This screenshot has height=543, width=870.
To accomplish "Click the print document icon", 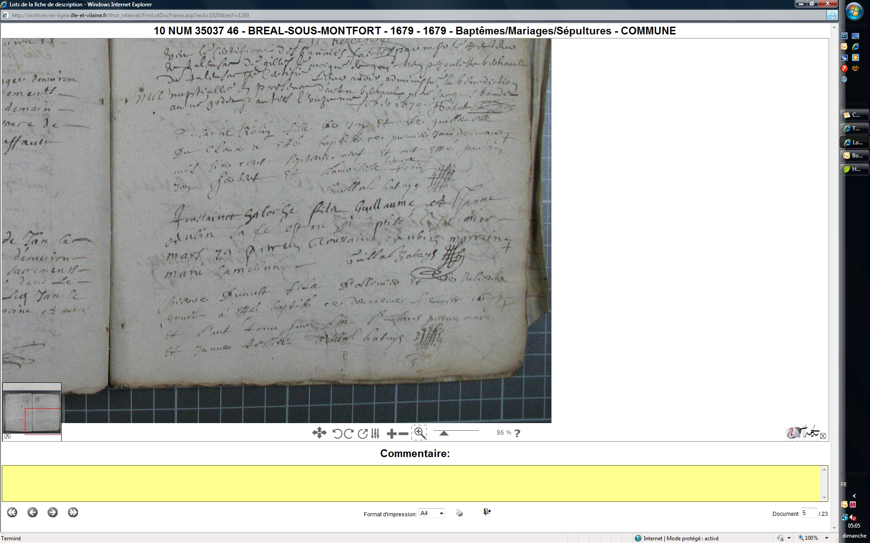I will click(x=459, y=513).
